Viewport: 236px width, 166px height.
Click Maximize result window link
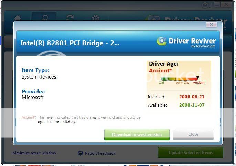point(34,153)
